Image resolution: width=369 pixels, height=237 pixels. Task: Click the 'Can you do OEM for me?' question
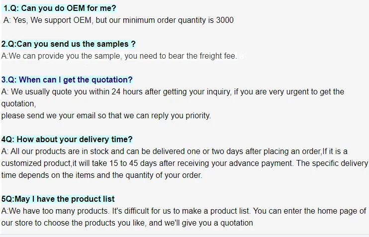click(60, 8)
